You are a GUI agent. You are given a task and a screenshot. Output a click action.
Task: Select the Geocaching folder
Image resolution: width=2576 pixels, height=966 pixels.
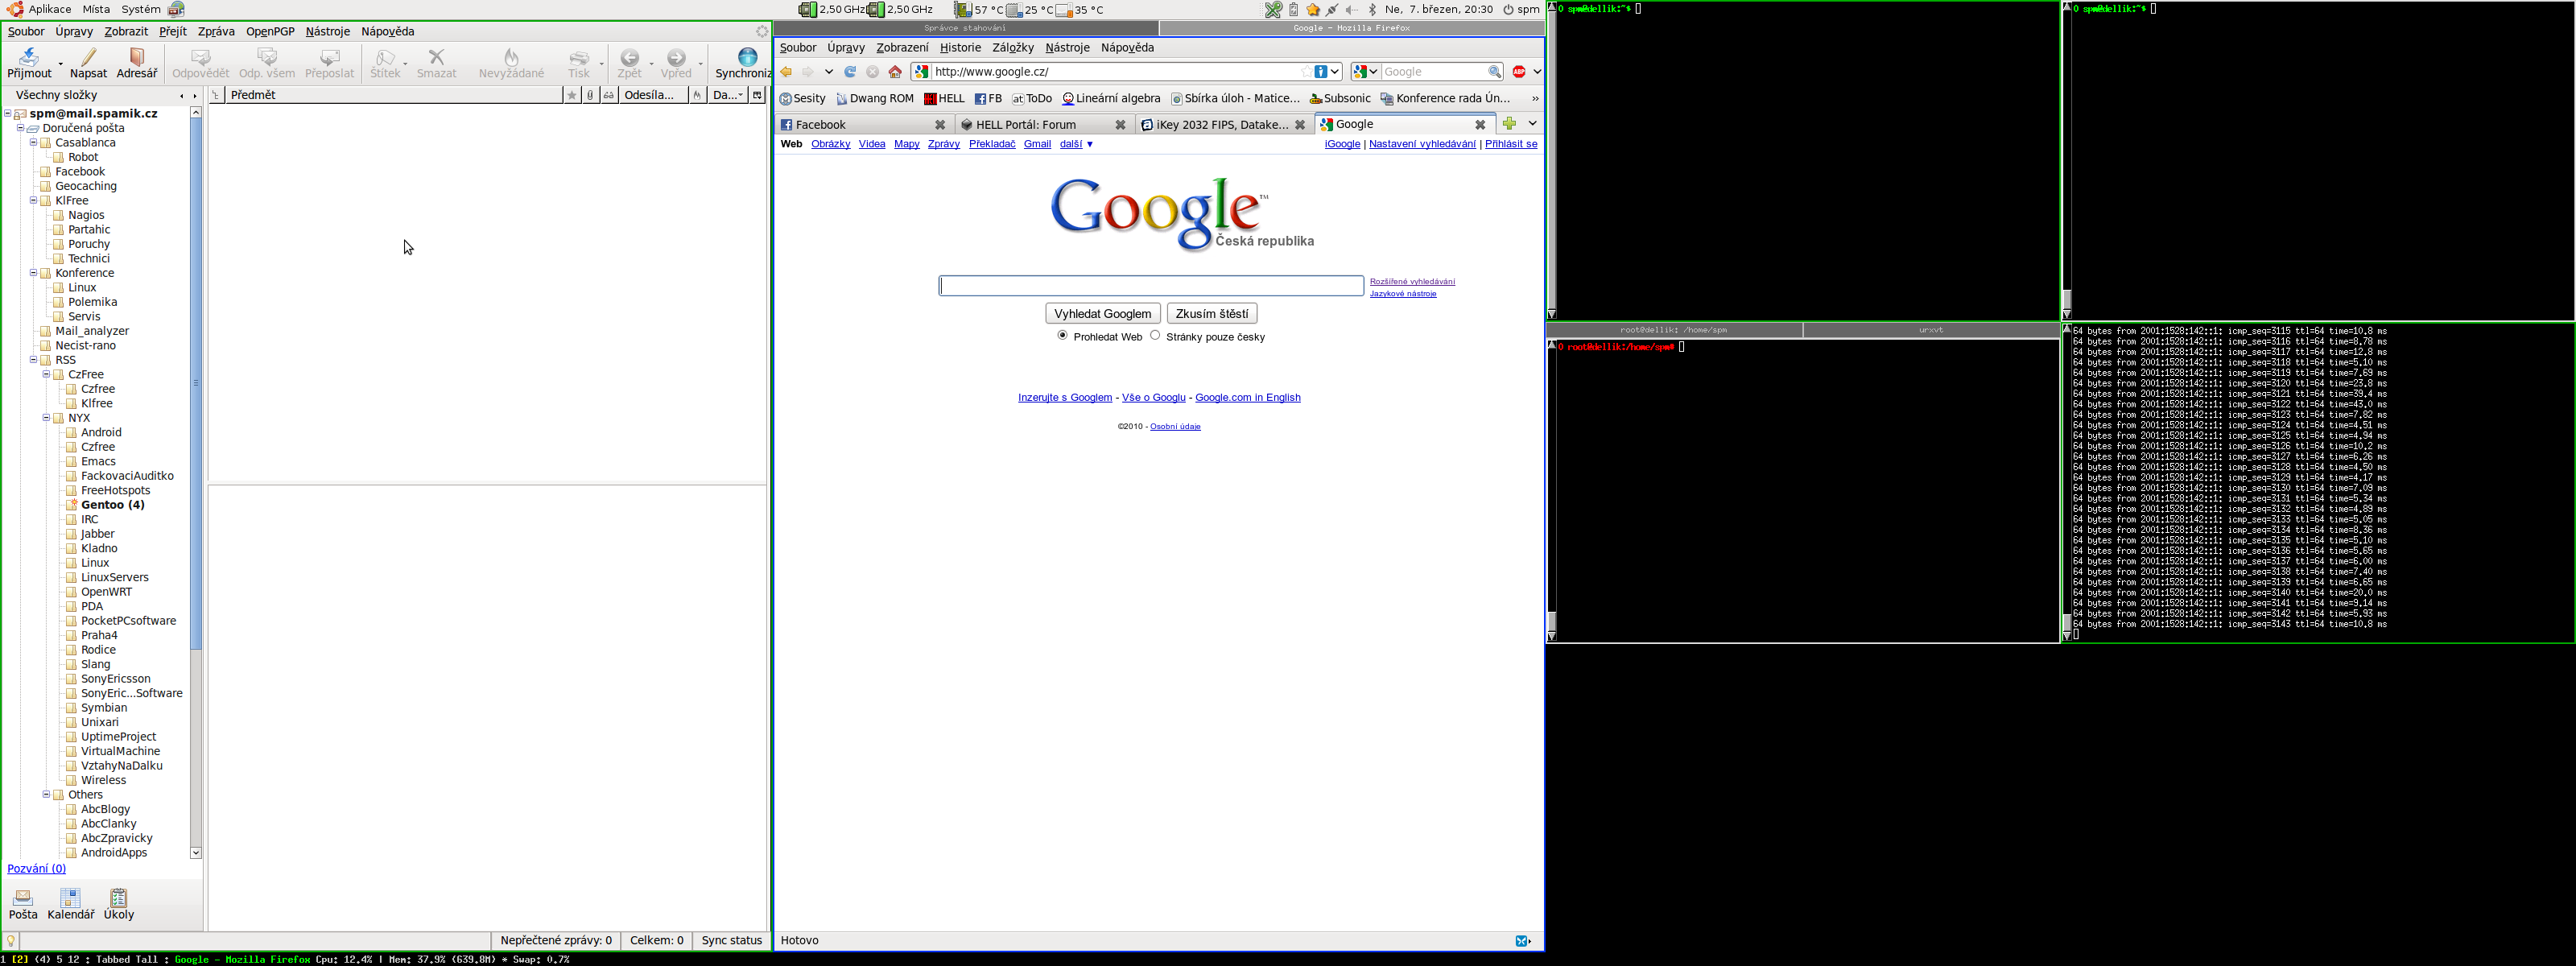[85, 186]
